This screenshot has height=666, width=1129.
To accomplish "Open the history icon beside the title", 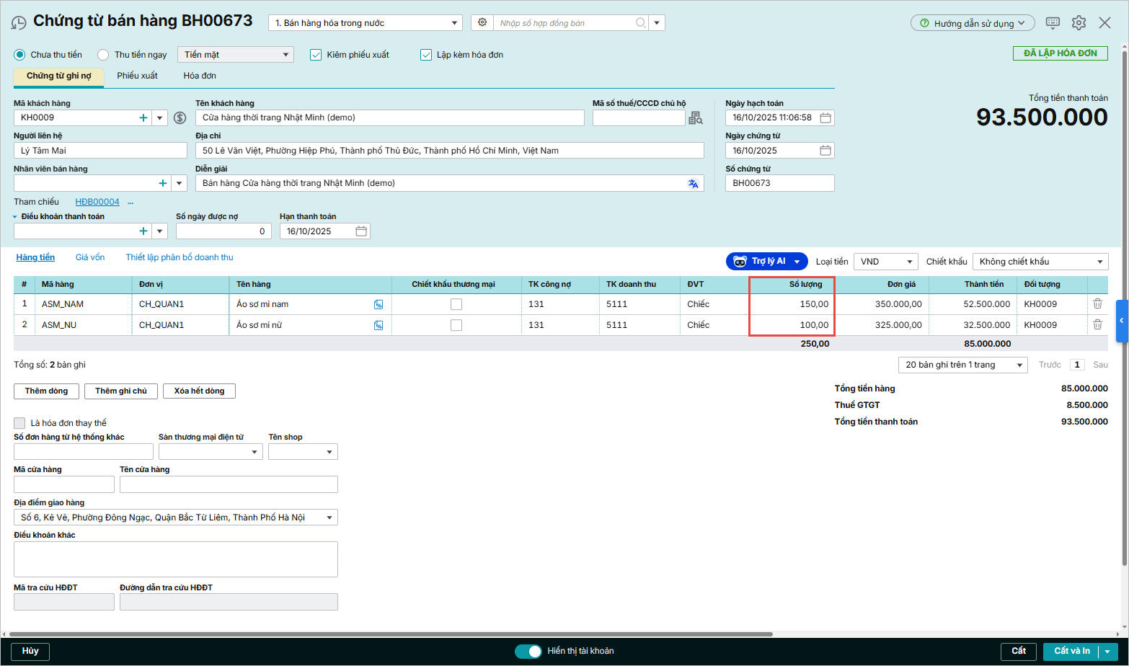I will pyautogui.click(x=19, y=23).
